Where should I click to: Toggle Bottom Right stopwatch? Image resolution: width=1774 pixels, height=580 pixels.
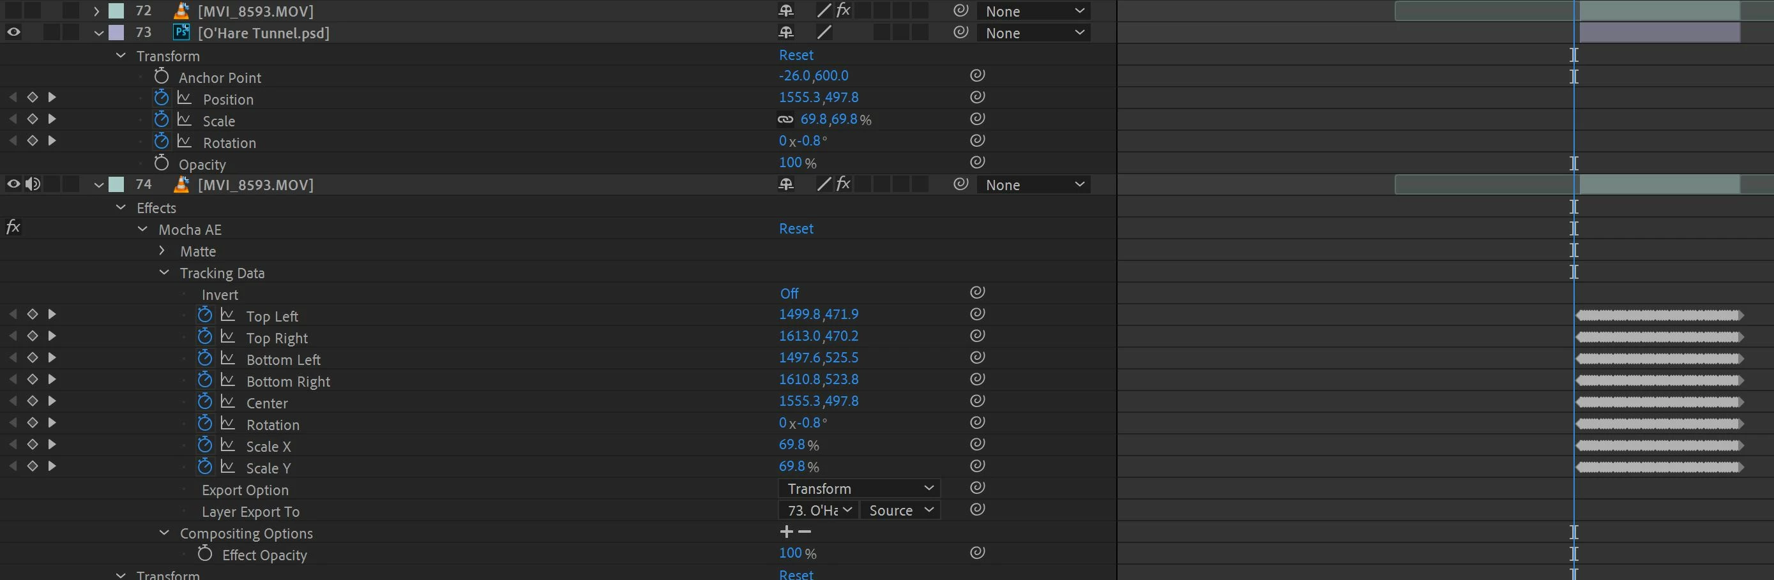click(x=204, y=380)
